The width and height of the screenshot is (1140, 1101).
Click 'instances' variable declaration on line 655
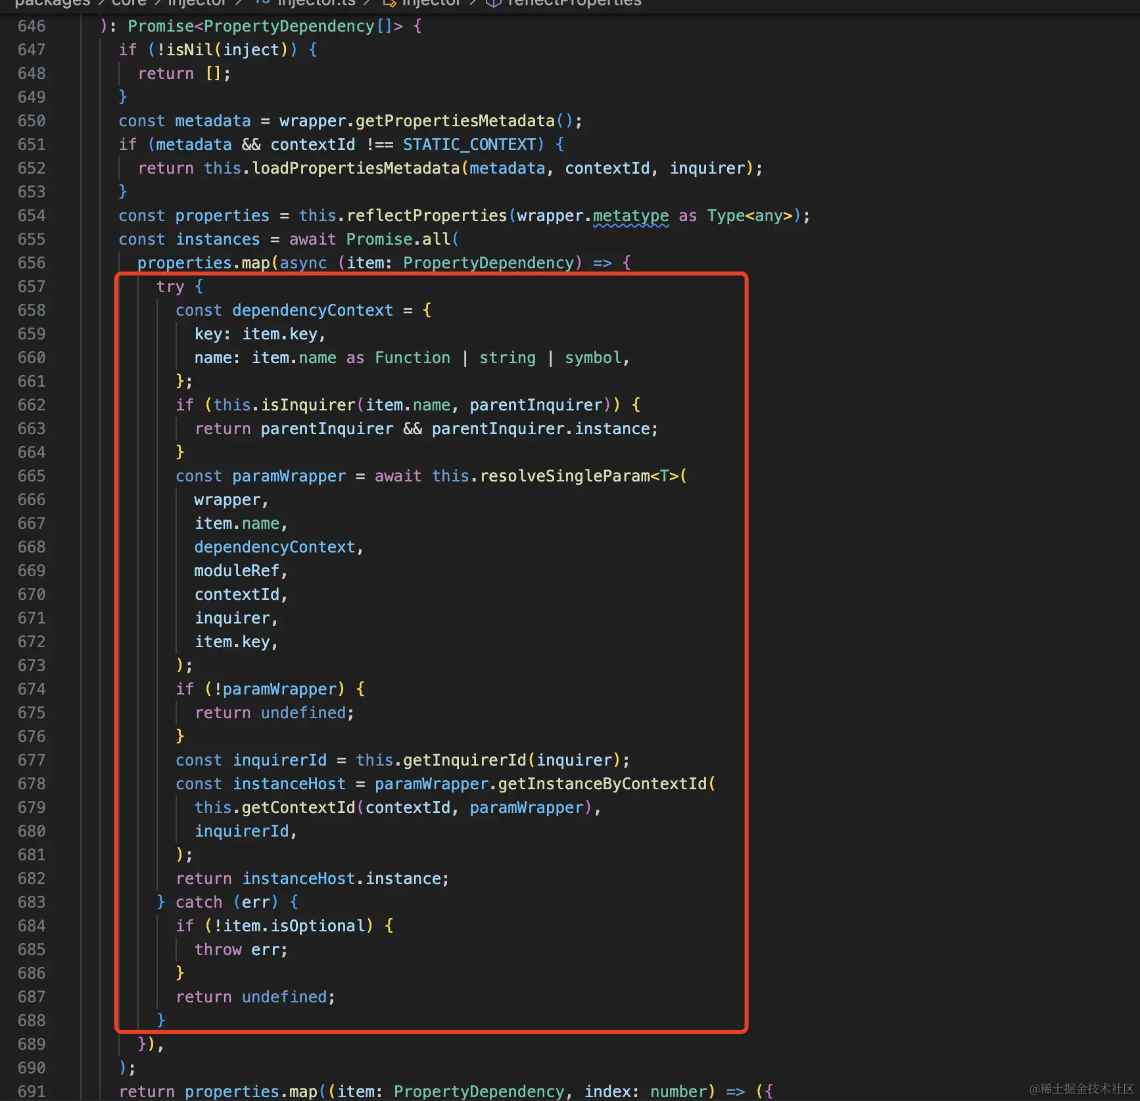click(x=218, y=239)
